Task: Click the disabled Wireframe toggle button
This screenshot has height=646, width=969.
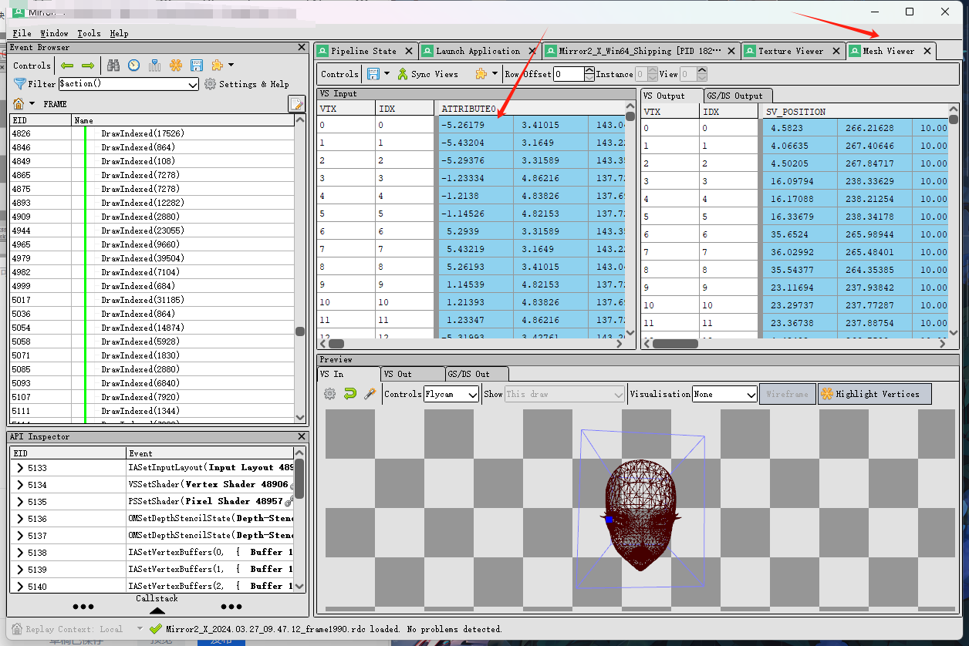Action: [787, 394]
